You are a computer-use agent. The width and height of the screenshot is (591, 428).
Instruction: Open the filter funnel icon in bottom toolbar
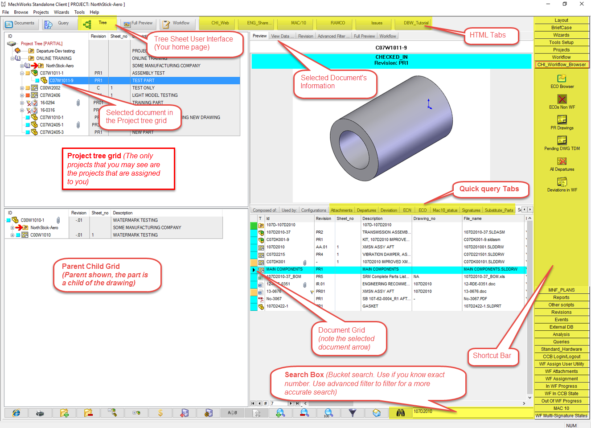click(353, 413)
